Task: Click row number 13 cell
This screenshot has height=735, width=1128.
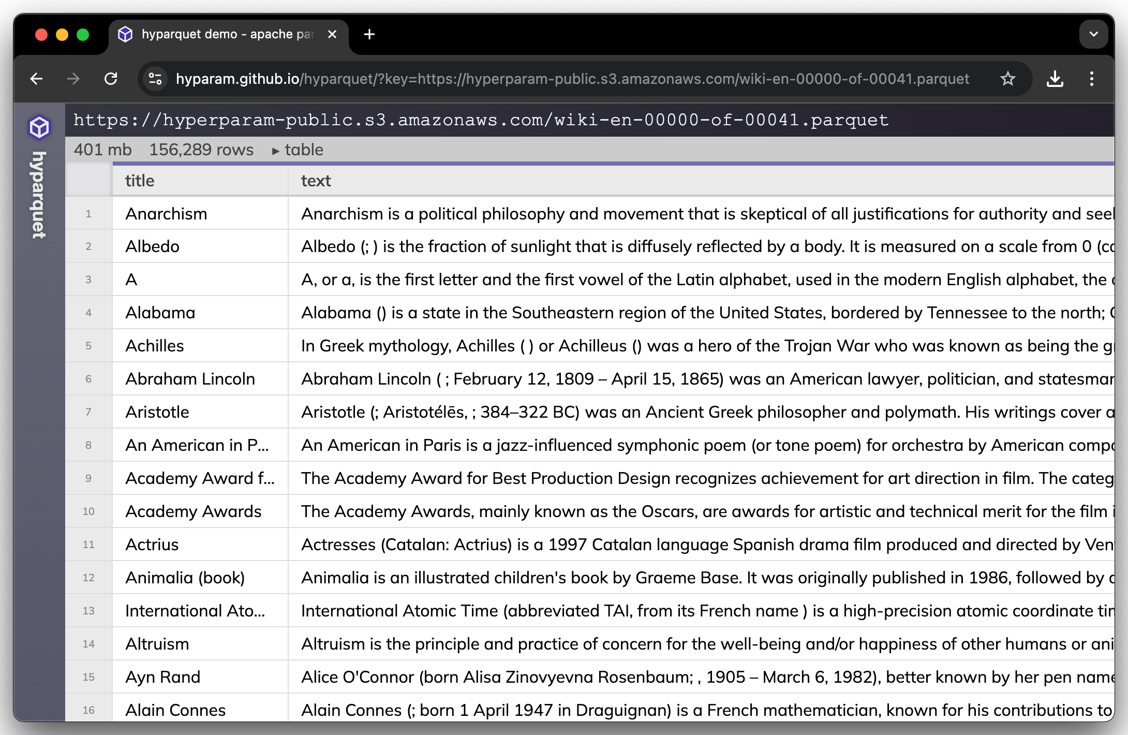Action: pos(88,611)
